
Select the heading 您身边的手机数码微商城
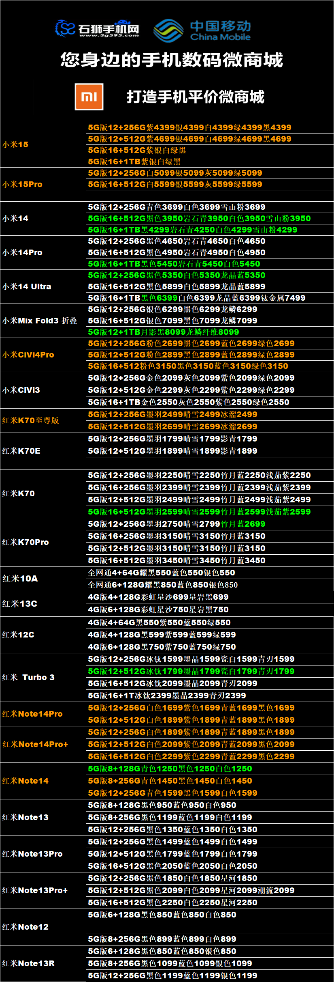click(172, 60)
